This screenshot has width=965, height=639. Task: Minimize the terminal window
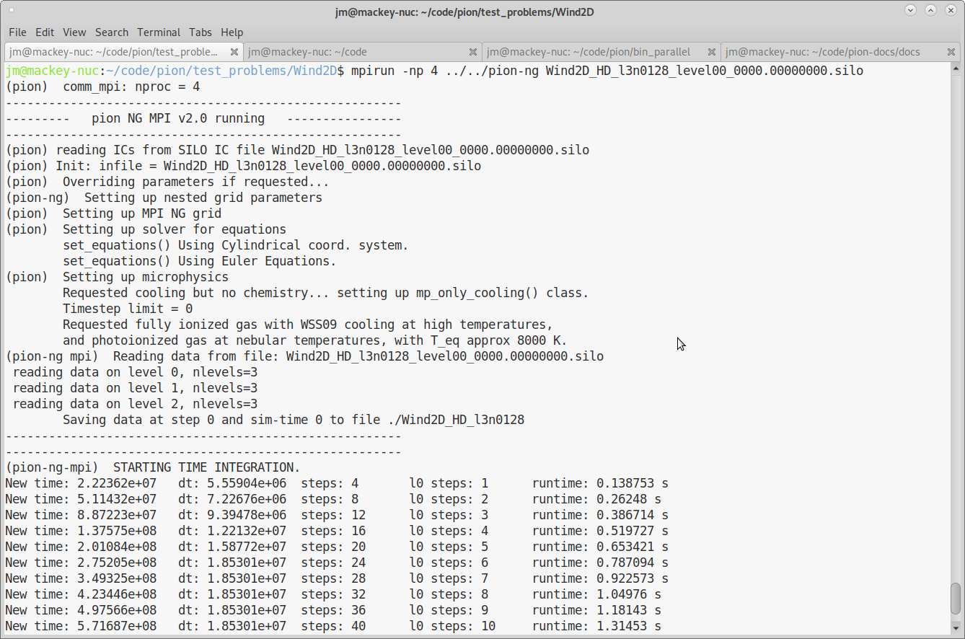tap(910, 11)
